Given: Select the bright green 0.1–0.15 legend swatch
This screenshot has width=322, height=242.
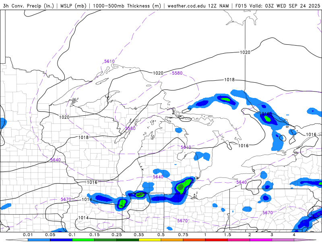Looking at the screenshot, I should click(83, 240).
